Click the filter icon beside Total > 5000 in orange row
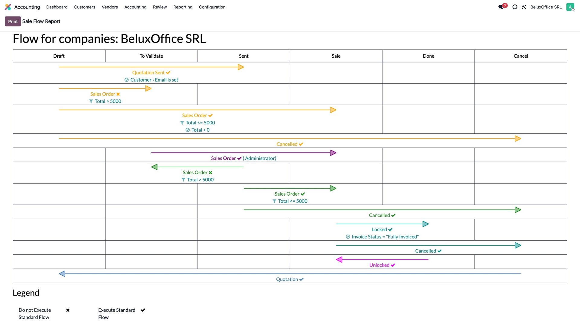 coord(91,101)
